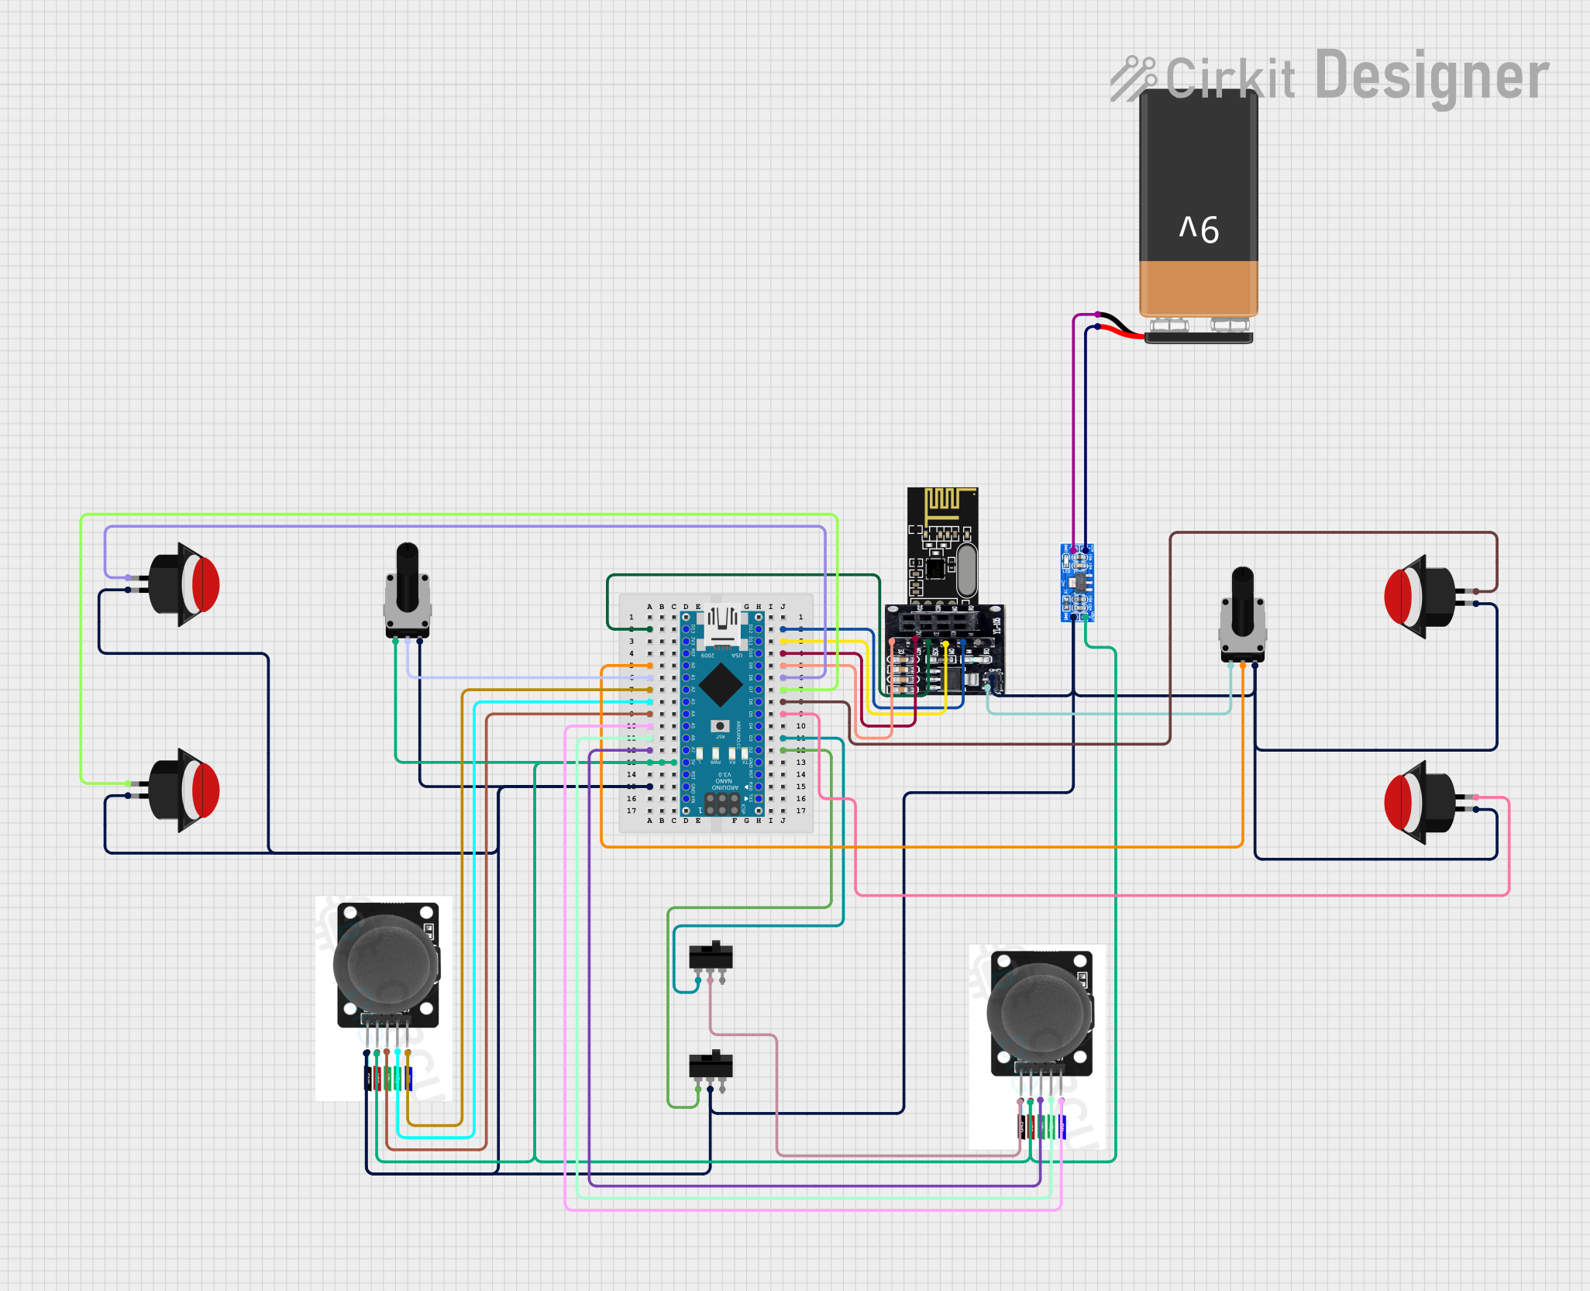
Task: Click breadboard row label 10 on right
Action: click(800, 726)
